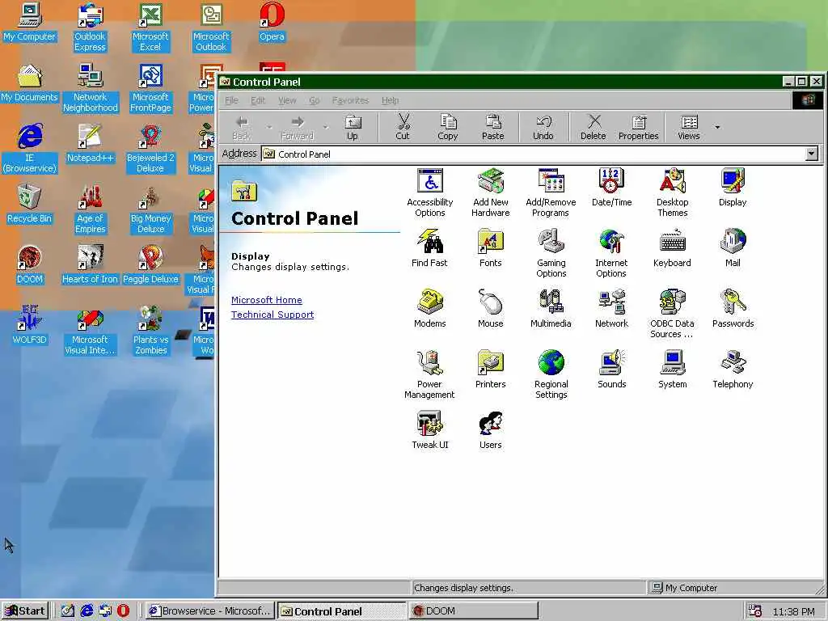Select Microsoft Excel desktop shortcut
Screen dimensions: 828x621
tap(150, 27)
